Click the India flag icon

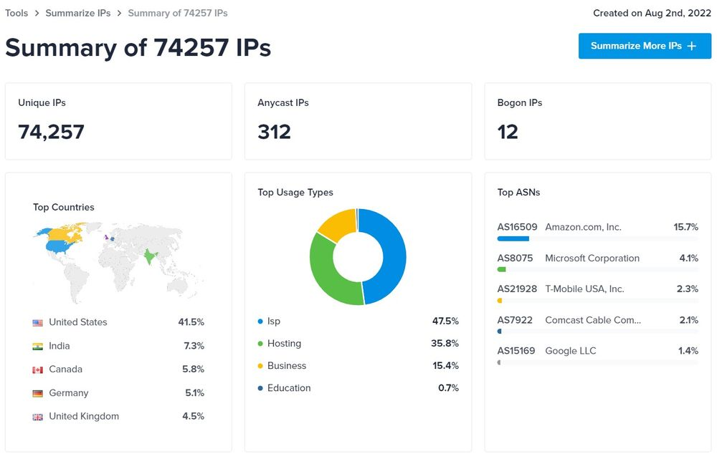[x=38, y=347]
